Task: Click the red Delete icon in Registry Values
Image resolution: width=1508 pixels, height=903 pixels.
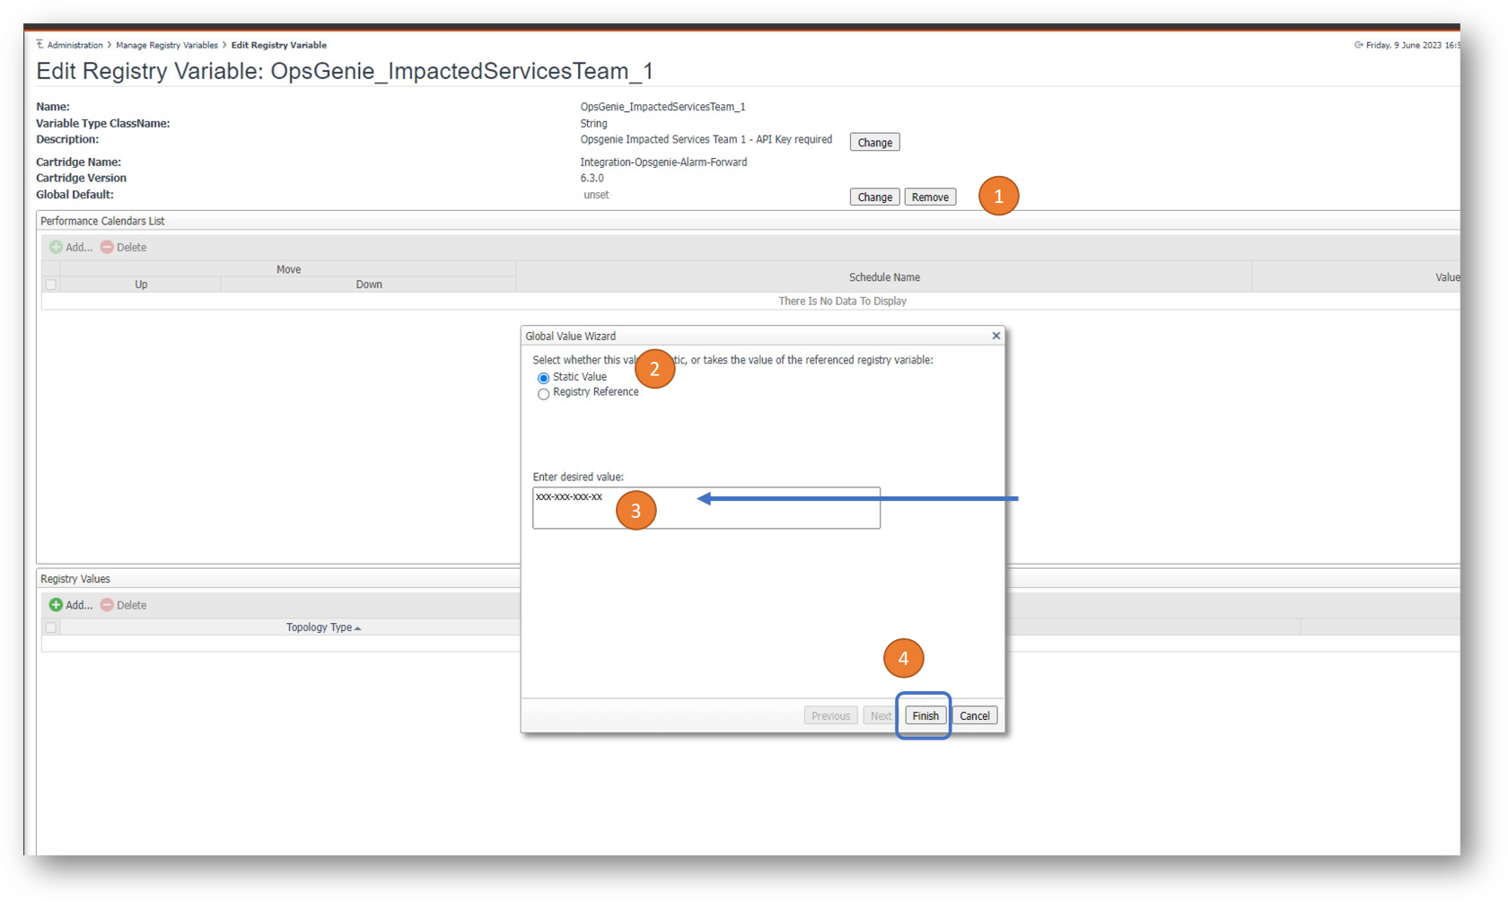Action: coord(107,605)
